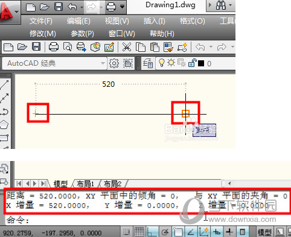
Task: Click the Paste clipboard icon
Action: (155, 47)
